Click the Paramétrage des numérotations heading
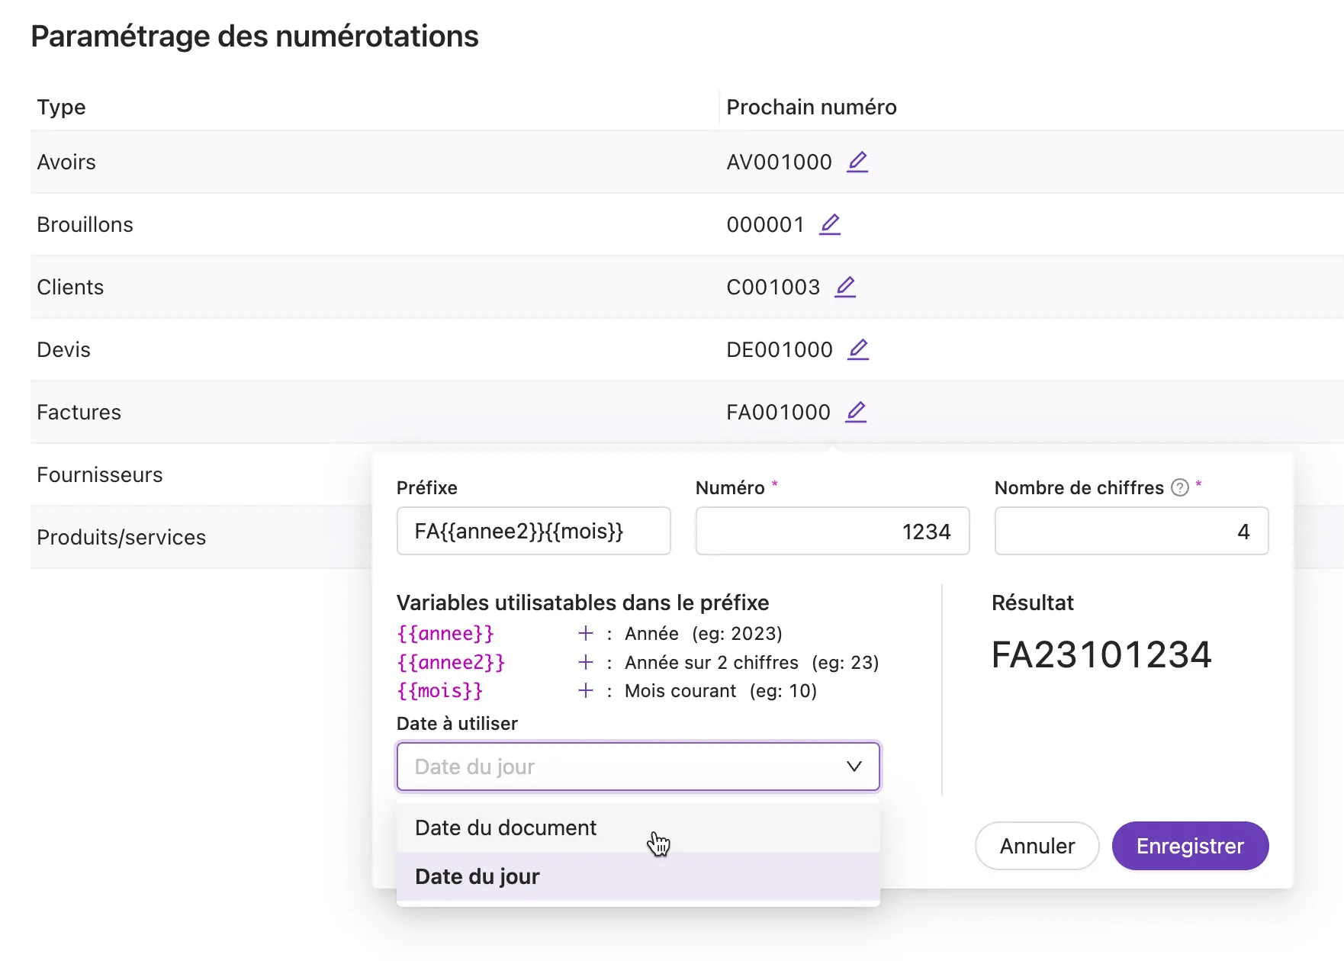 (x=255, y=37)
